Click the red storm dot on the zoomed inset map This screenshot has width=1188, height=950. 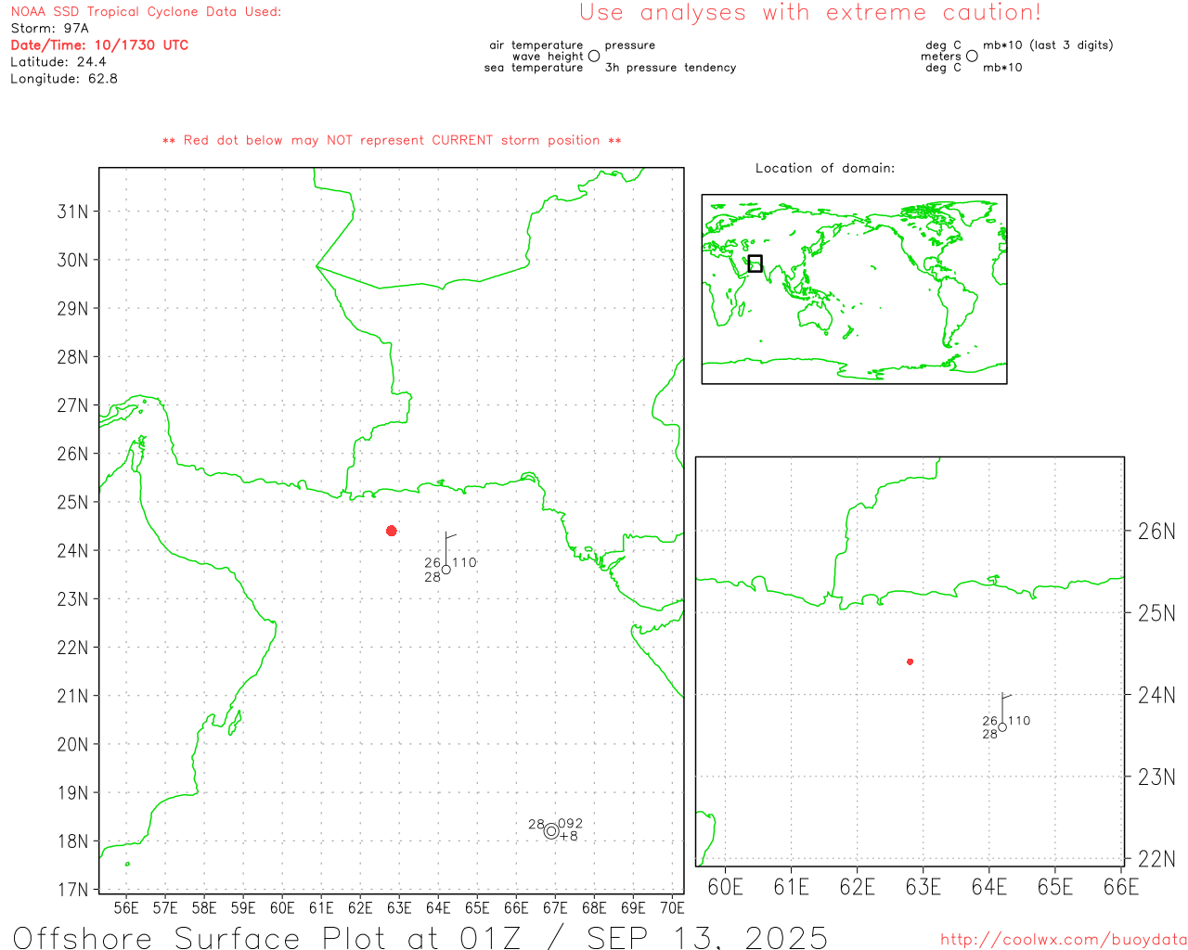910,661
